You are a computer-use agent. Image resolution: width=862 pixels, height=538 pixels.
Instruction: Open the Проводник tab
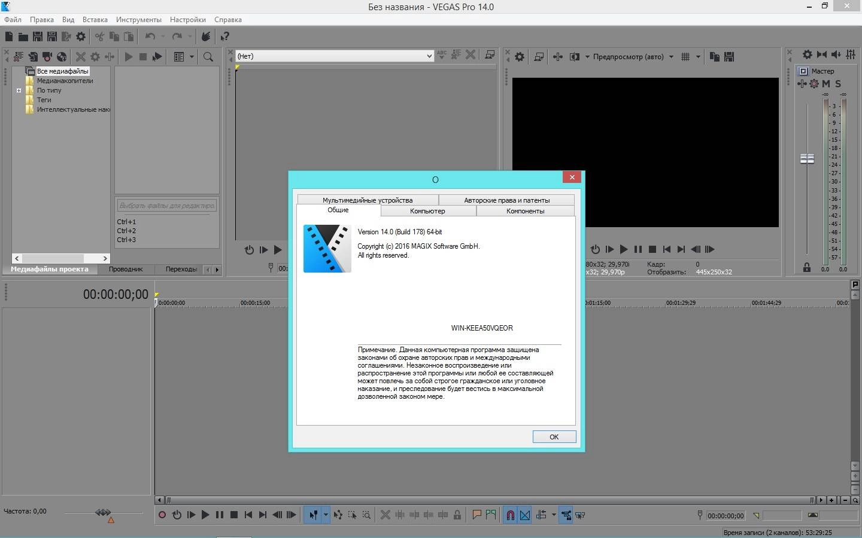click(126, 269)
